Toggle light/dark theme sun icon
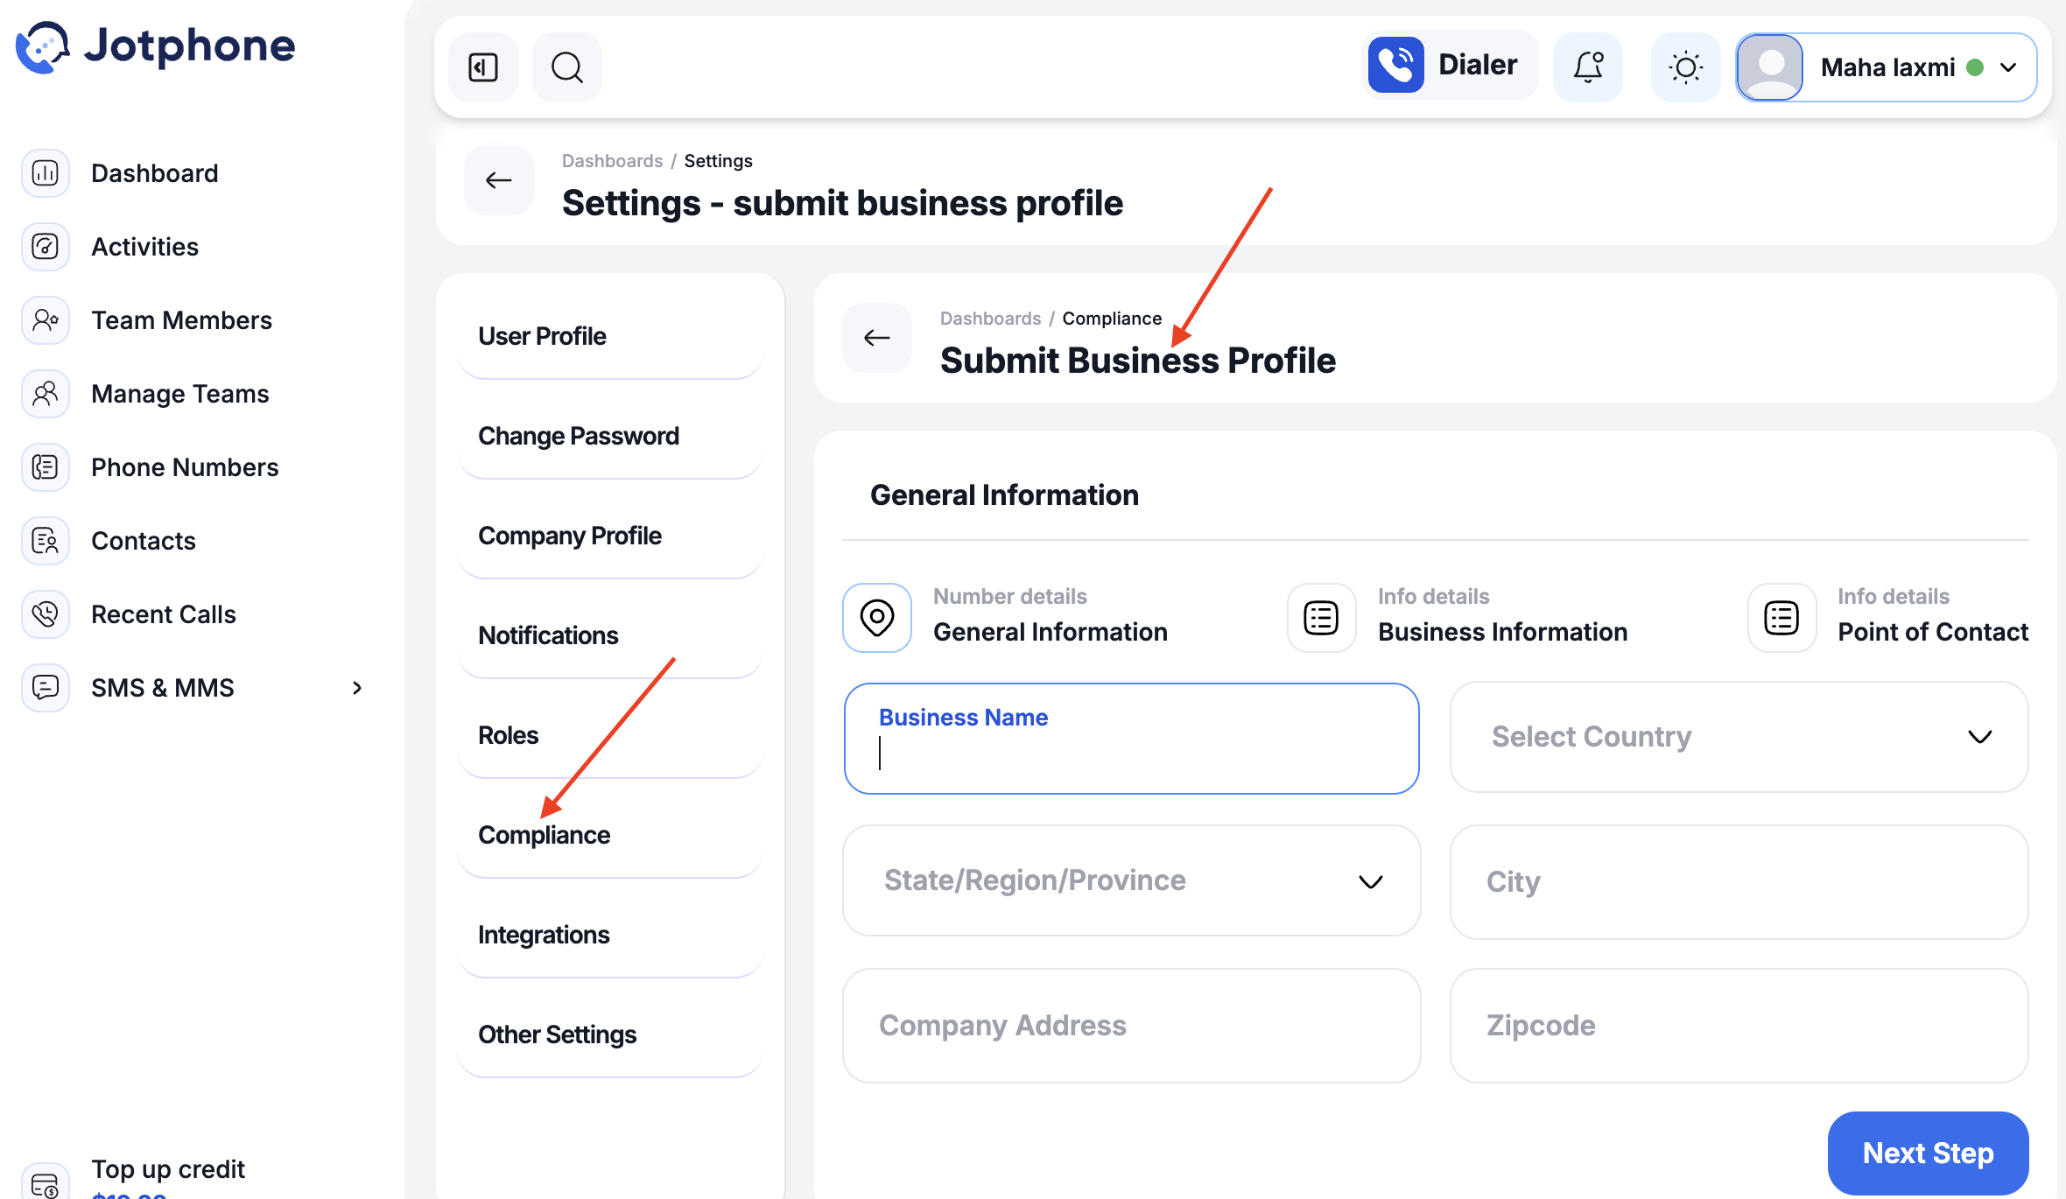 [1685, 67]
